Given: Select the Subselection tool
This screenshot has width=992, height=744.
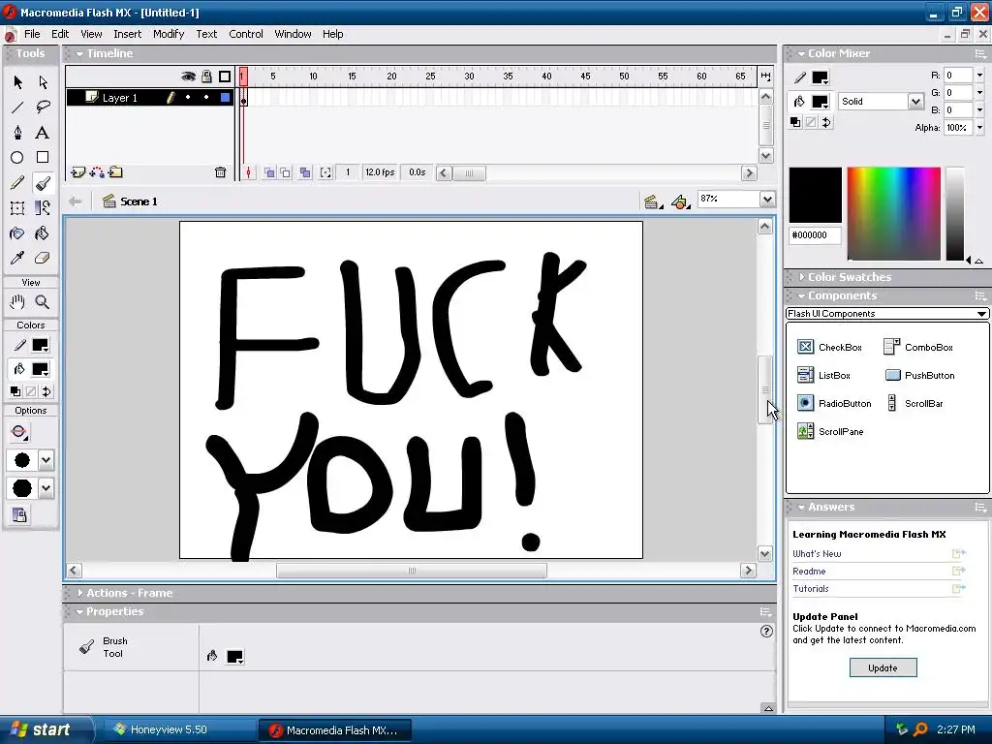Looking at the screenshot, I should click(x=43, y=82).
